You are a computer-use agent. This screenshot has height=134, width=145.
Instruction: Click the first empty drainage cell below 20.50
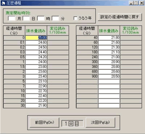109,81
